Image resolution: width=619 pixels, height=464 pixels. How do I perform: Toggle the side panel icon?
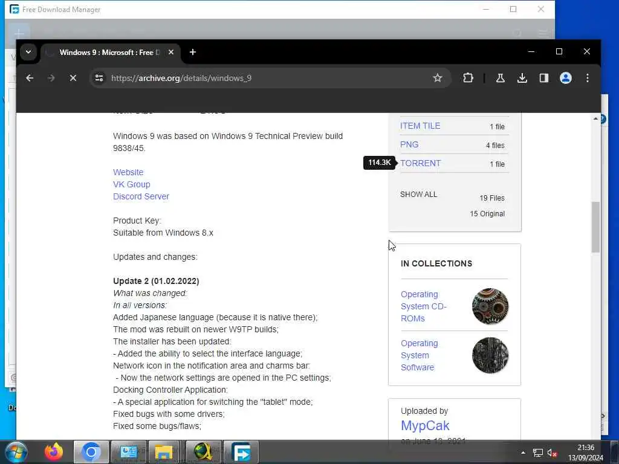point(544,78)
